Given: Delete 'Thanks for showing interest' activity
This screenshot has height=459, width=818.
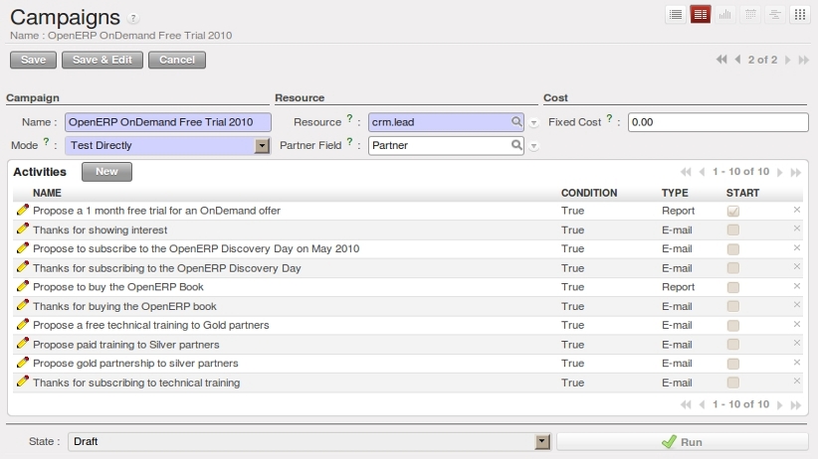Looking at the screenshot, I should coord(797,229).
